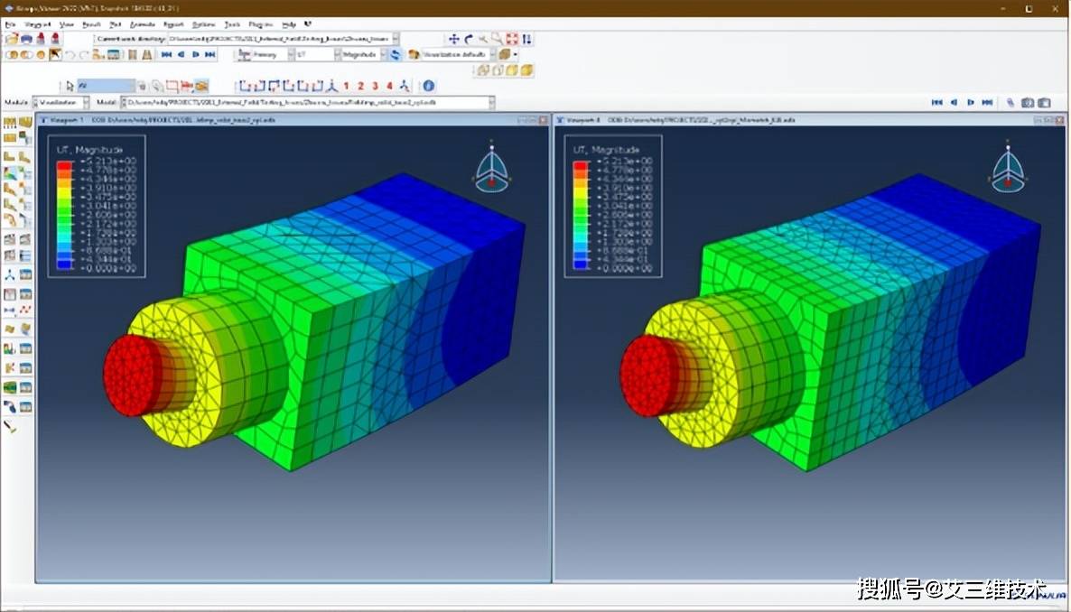Step to next frame in main toolbar
This screenshot has height=612, width=1071.
pos(196,55)
